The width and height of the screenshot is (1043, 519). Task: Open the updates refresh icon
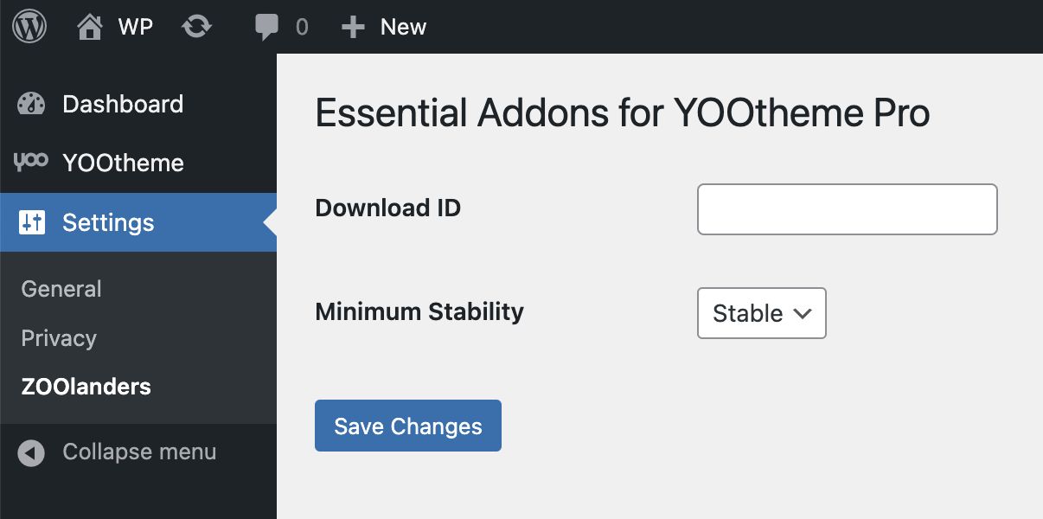196,27
